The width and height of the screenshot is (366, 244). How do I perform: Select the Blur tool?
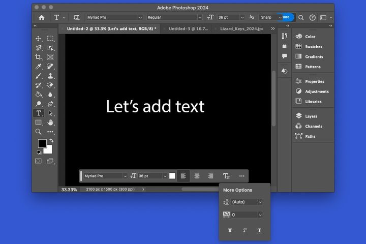click(x=50, y=95)
